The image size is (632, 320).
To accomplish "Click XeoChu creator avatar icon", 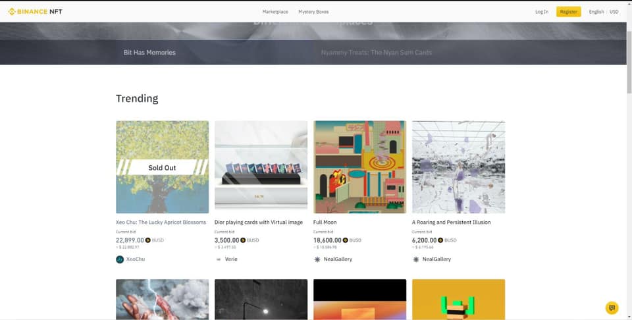I will [120, 259].
